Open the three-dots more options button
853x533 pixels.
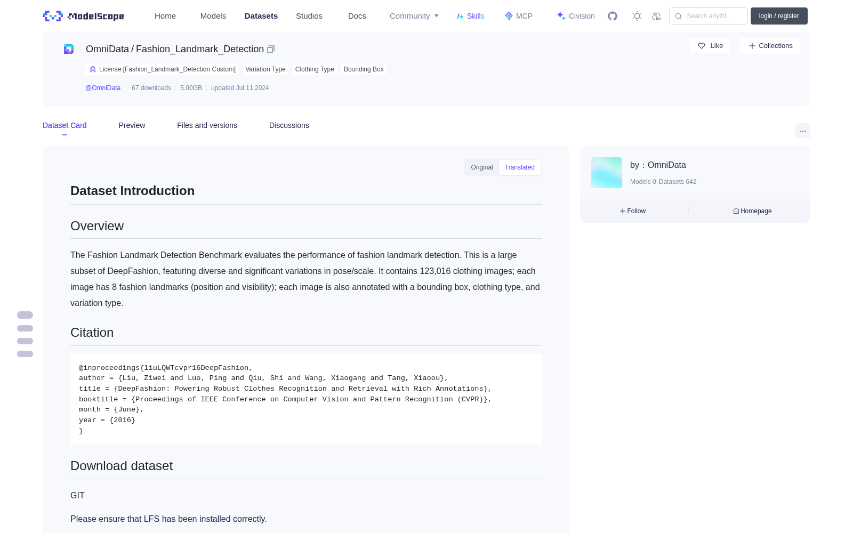[803, 131]
